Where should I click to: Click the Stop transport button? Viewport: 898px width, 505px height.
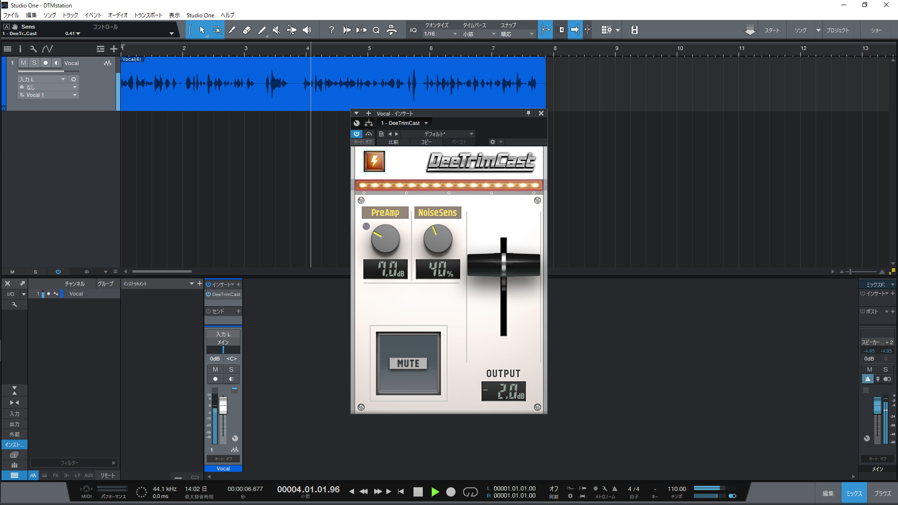pyautogui.click(x=418, y=491)
